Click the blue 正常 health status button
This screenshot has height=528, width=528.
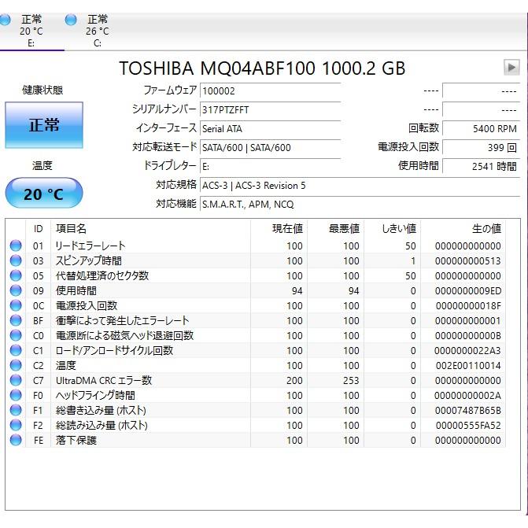point(44,125)
